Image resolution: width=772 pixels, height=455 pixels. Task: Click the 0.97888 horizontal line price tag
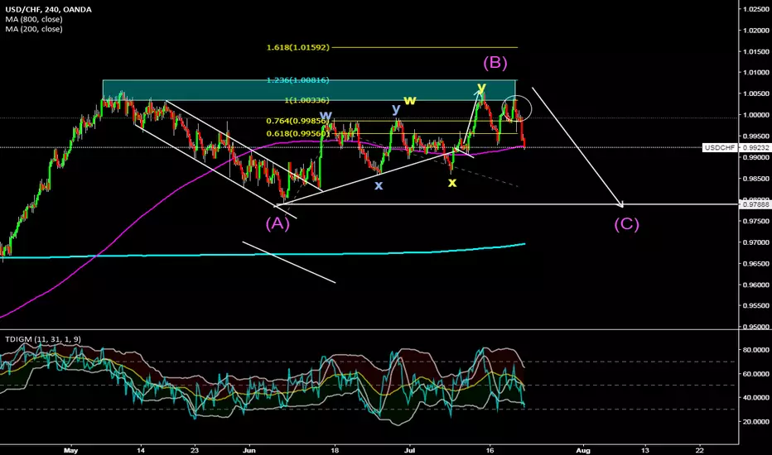pos(755,204)
